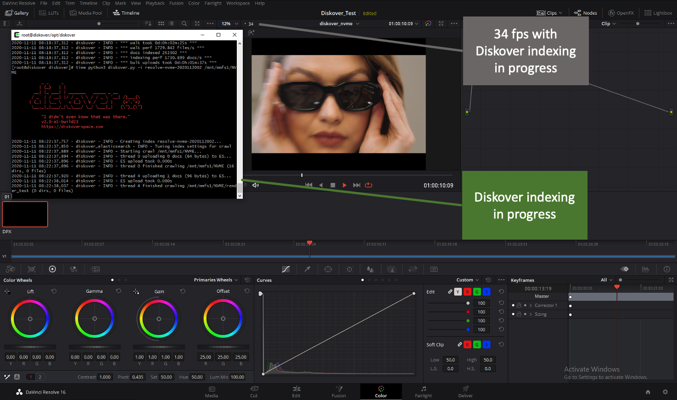Open the Qualifier eyedropper palette

(x=307, y=269)
